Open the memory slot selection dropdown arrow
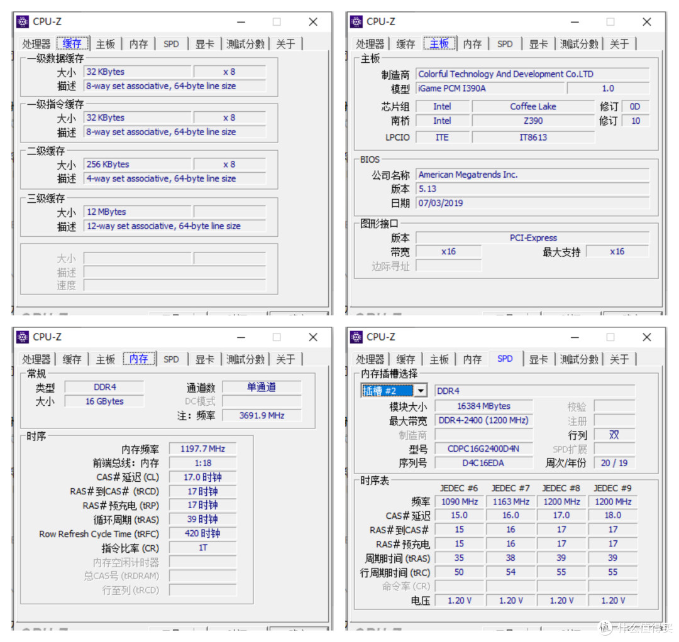This screenshot has height=642, width=679. [421, 391]
